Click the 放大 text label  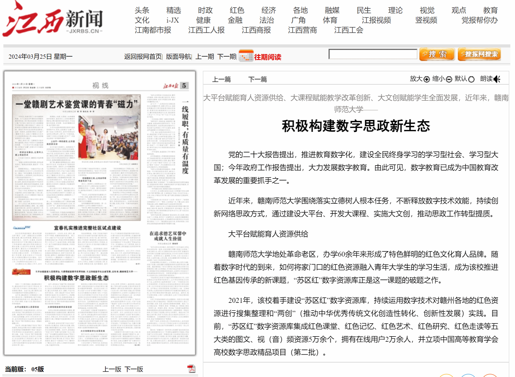click(x=416, y=79)
